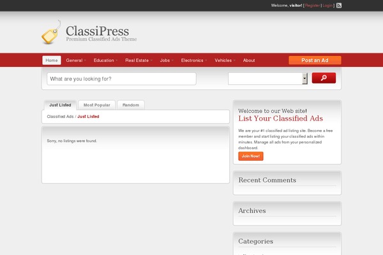Click the Post an Ad button
Screen dimensions: 383x255
315,61
